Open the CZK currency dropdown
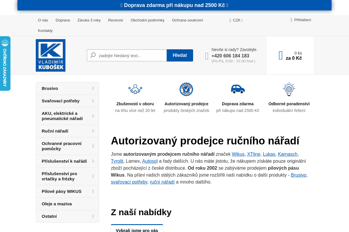Viewport: 349px width, 232px height. 236,20
